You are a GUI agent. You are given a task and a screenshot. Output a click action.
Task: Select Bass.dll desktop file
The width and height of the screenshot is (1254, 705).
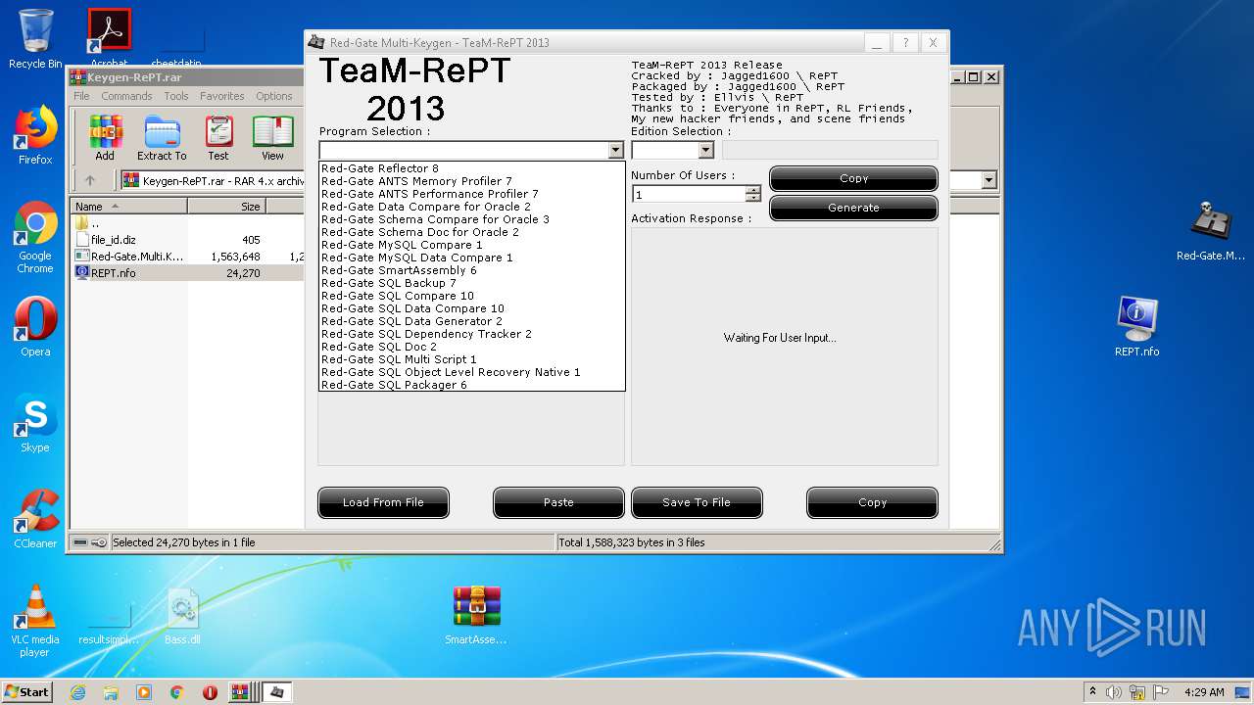[x=182, y=616]
